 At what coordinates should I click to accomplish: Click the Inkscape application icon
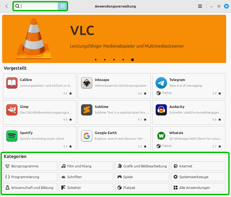(87, 83)
